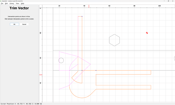Click the Cursor Position status text

tap(21, 104)
